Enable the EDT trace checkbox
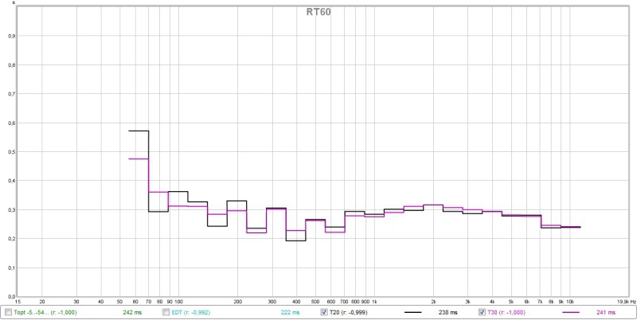 tap(166, 313)
